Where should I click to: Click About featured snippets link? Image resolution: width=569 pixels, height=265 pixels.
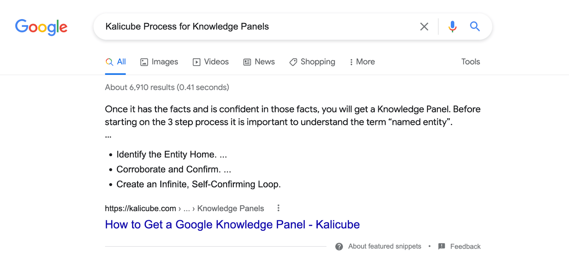point(384,246)
